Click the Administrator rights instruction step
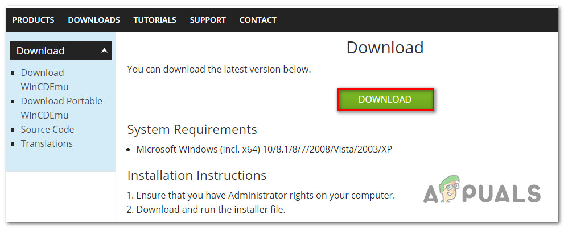Screen dimensions: 564x228 coord(260,195)
